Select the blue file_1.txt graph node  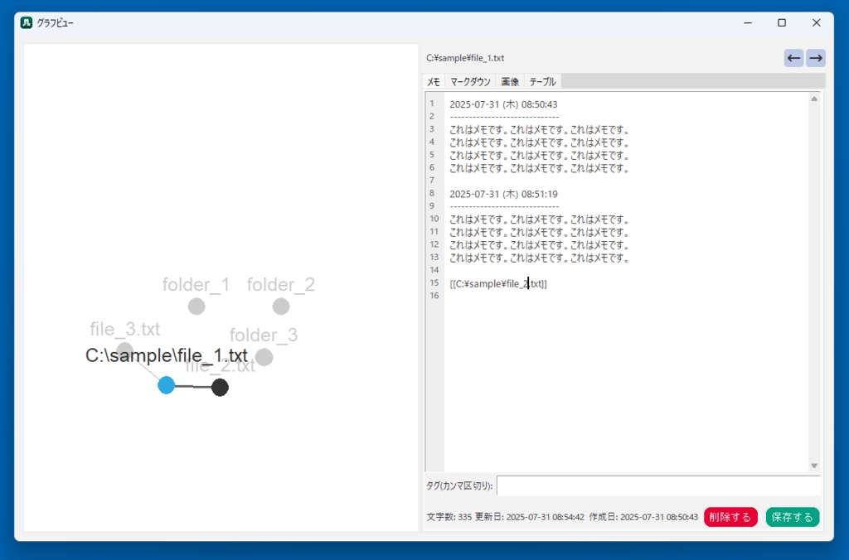[x=166, y=385]
